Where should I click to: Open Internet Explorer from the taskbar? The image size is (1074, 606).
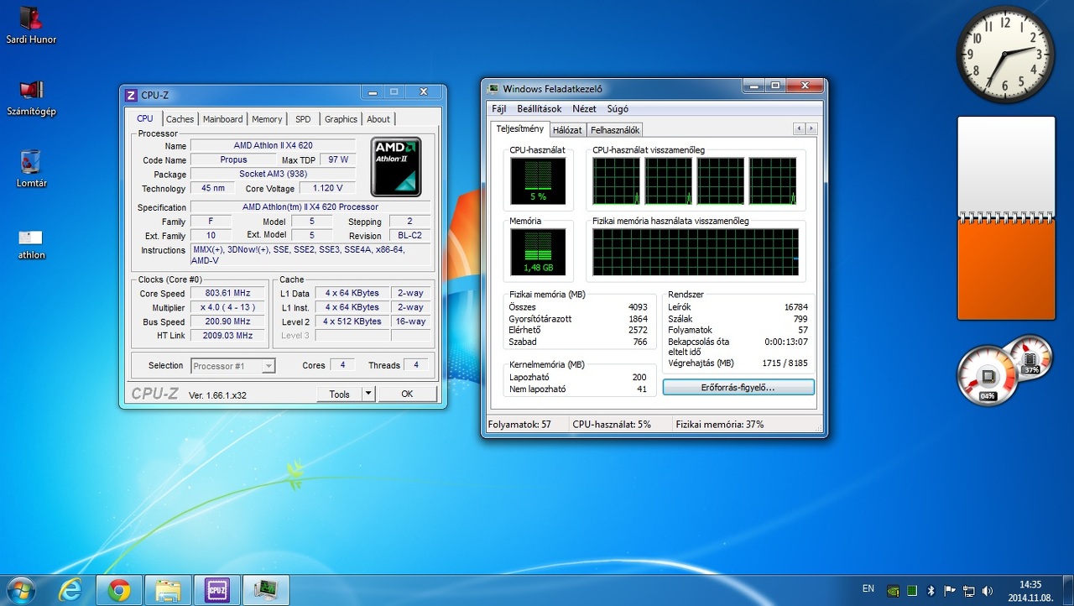(70, 591)
